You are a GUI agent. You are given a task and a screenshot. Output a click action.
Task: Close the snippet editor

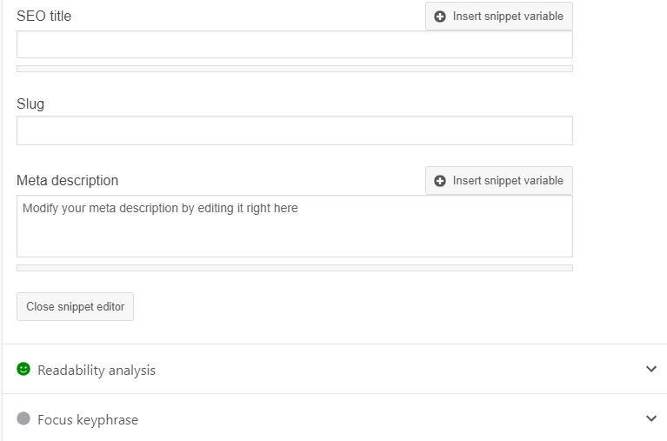(x=76, y=306)
